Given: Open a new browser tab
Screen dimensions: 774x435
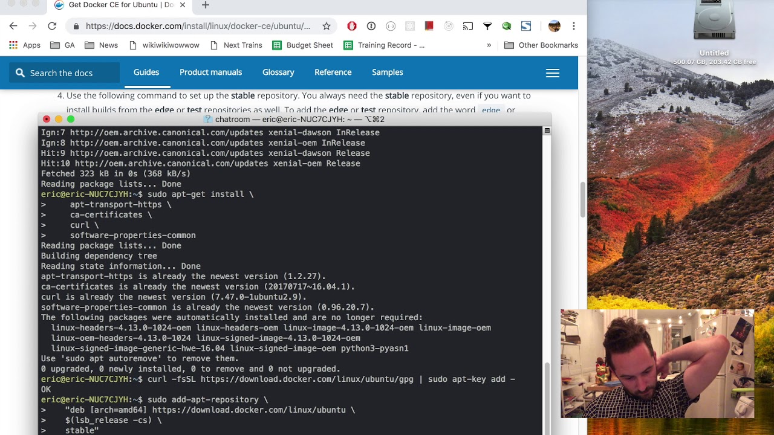Looking at the screenshot, I should (x=206, y=5).
